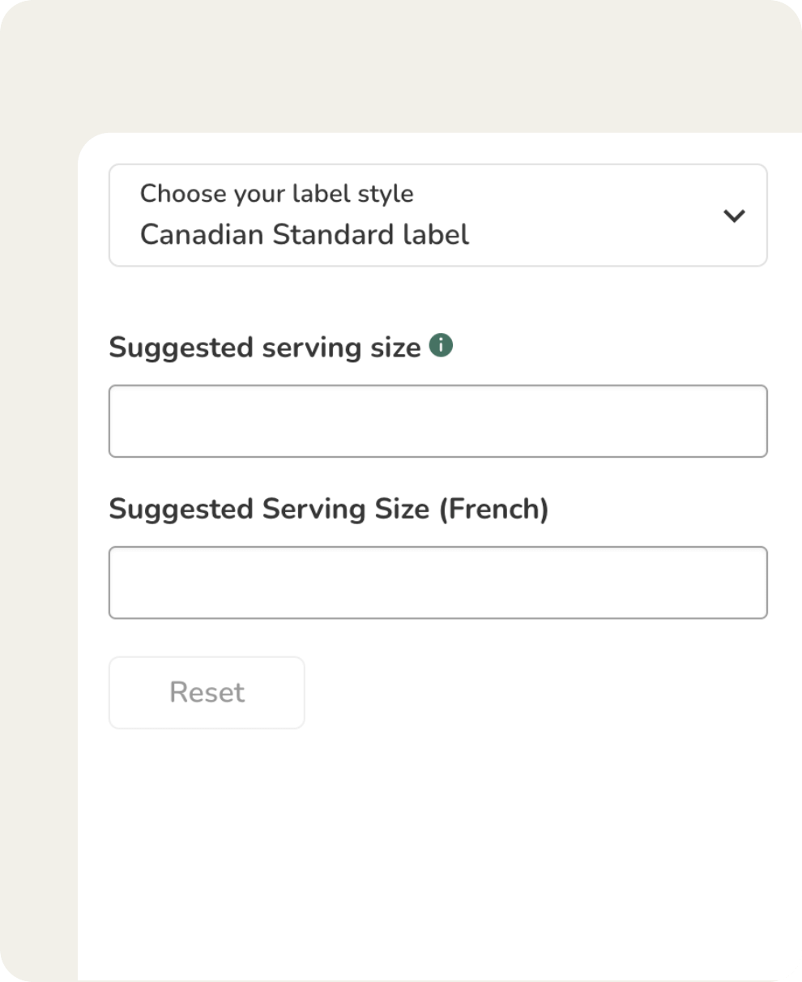Place cursor at the start of the French serving box
Viewport: 802px width, 982px height.
[122, 583]
